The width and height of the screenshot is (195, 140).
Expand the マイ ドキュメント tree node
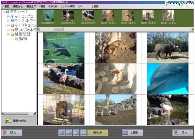click(x=8, y=25)
